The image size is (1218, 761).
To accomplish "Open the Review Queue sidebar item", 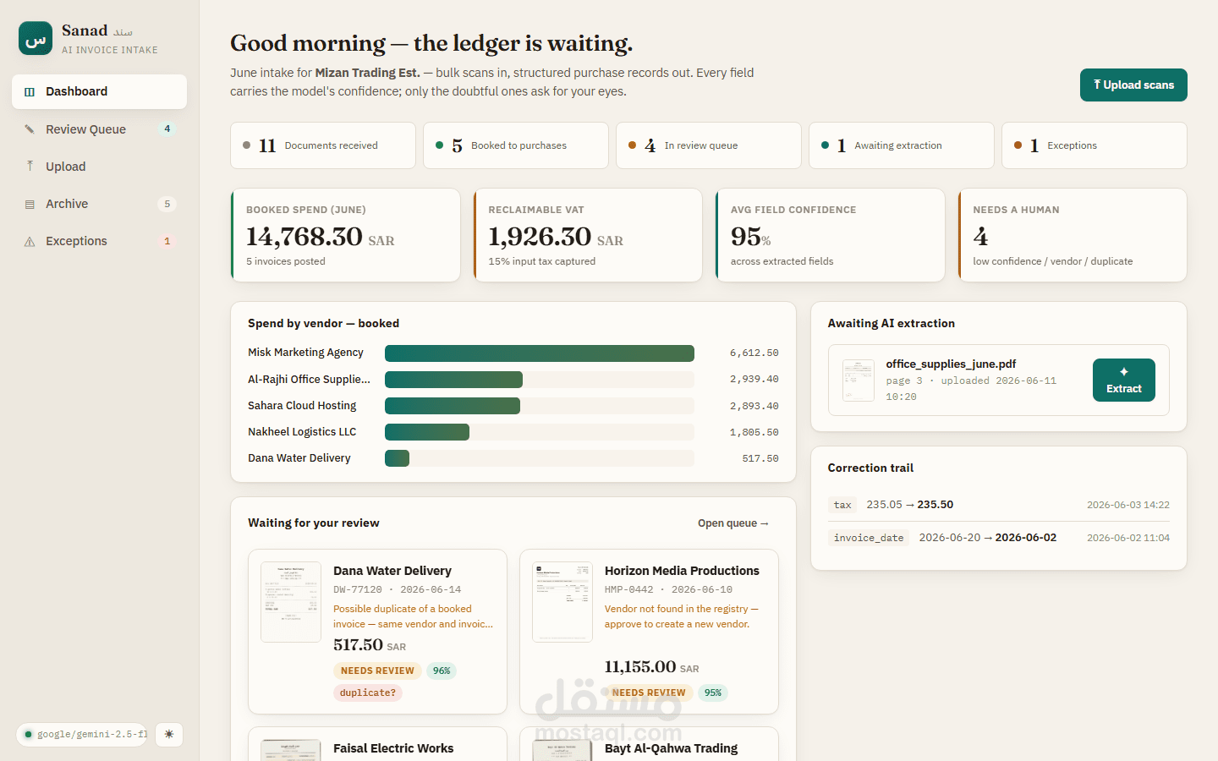I will point(99,129).
